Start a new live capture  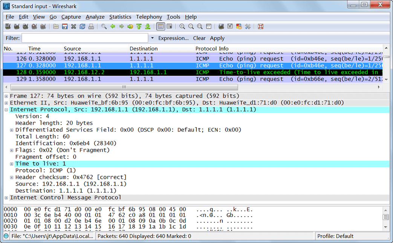25,26
